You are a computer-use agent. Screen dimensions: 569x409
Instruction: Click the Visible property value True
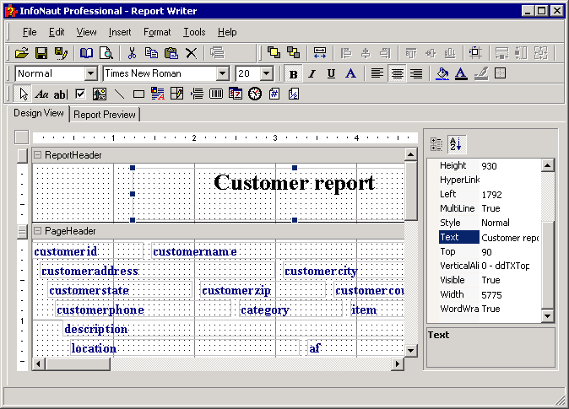[510, 280]
